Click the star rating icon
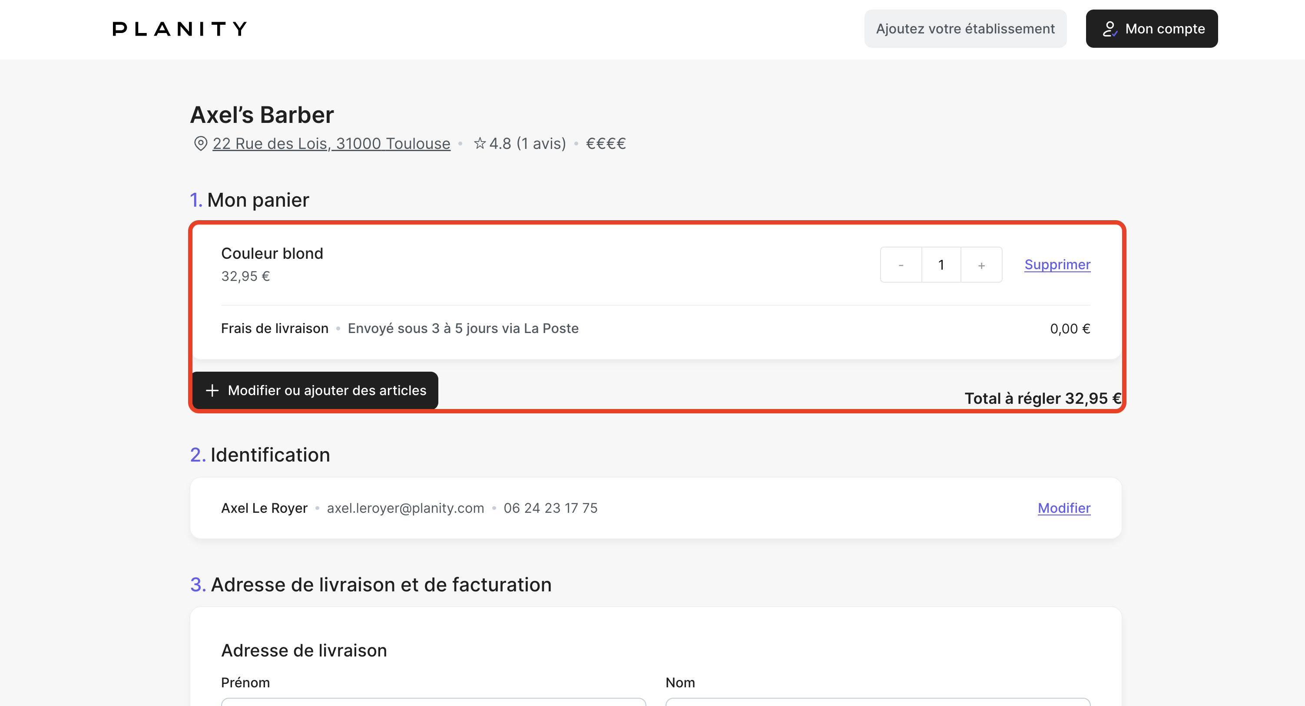The image size is (1305, 706). pos(479,144)
